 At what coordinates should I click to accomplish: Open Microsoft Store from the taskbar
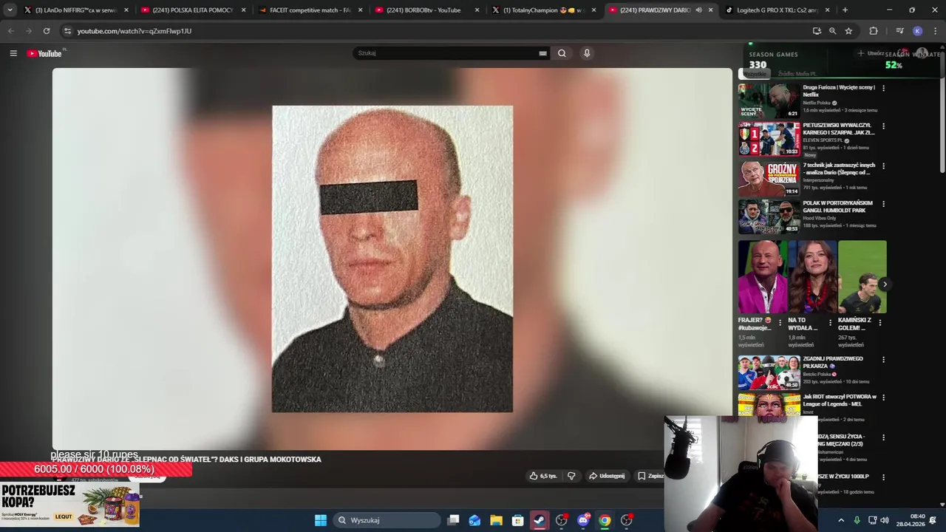(518, 520)
